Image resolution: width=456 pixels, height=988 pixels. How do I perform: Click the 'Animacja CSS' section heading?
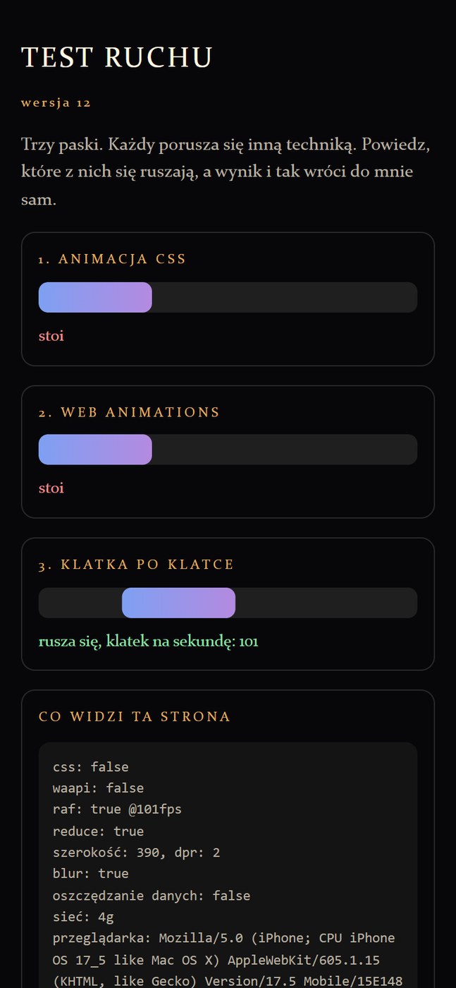pos(113,259)
